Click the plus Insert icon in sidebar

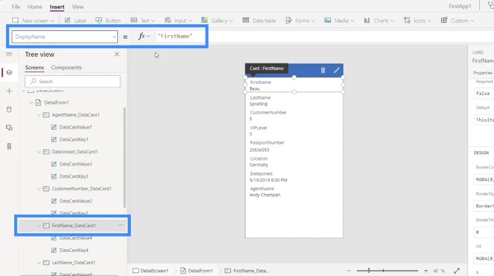9,91
